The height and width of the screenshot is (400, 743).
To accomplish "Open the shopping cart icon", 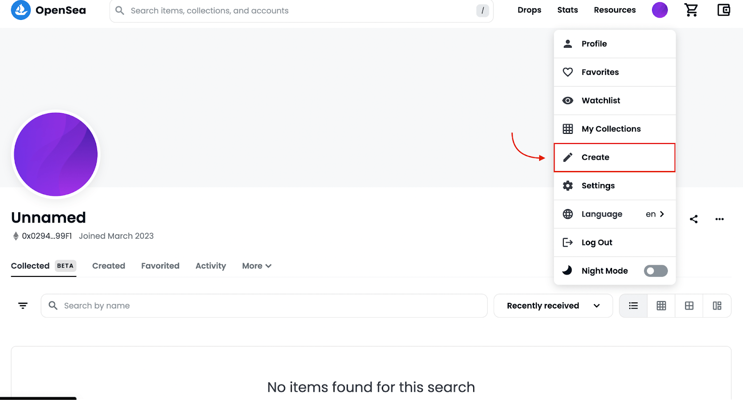I will pyautogui.click(x=691, y=10).
